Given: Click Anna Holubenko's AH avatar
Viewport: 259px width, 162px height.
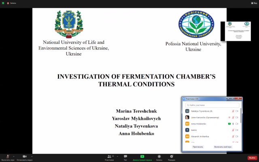Looking at the screenshot, I should point(187,124).
